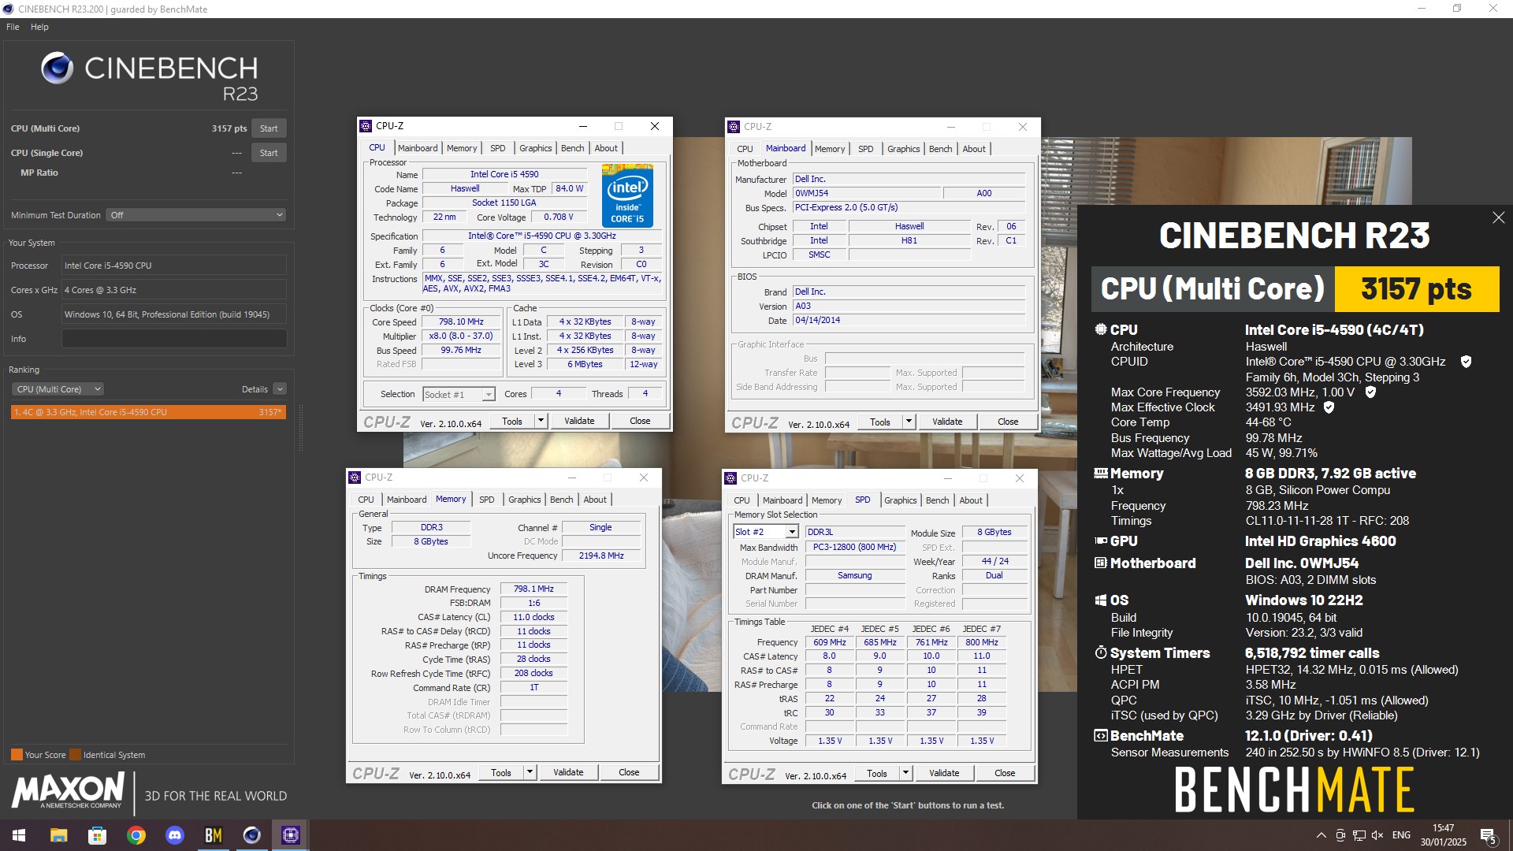Click the System Timers clock icon

coord(1101,653)
